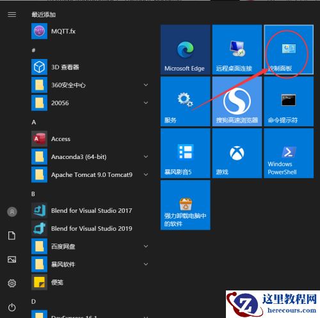Select the Apache Tomcat 9.0 Tomcat9 entry
Image resolution: width=320 pixels, height=318 pixels.
[91, 174]
